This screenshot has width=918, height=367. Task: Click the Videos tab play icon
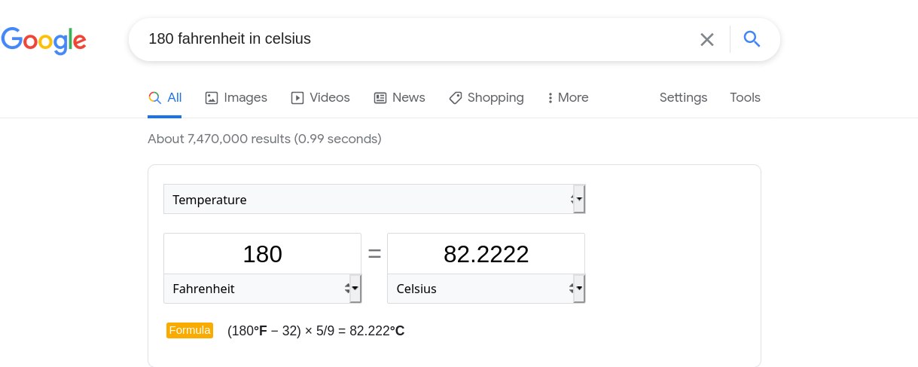(297, 97)
